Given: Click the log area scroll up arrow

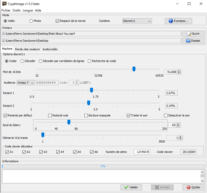Looking at the screenshot, I should point(202,172).
